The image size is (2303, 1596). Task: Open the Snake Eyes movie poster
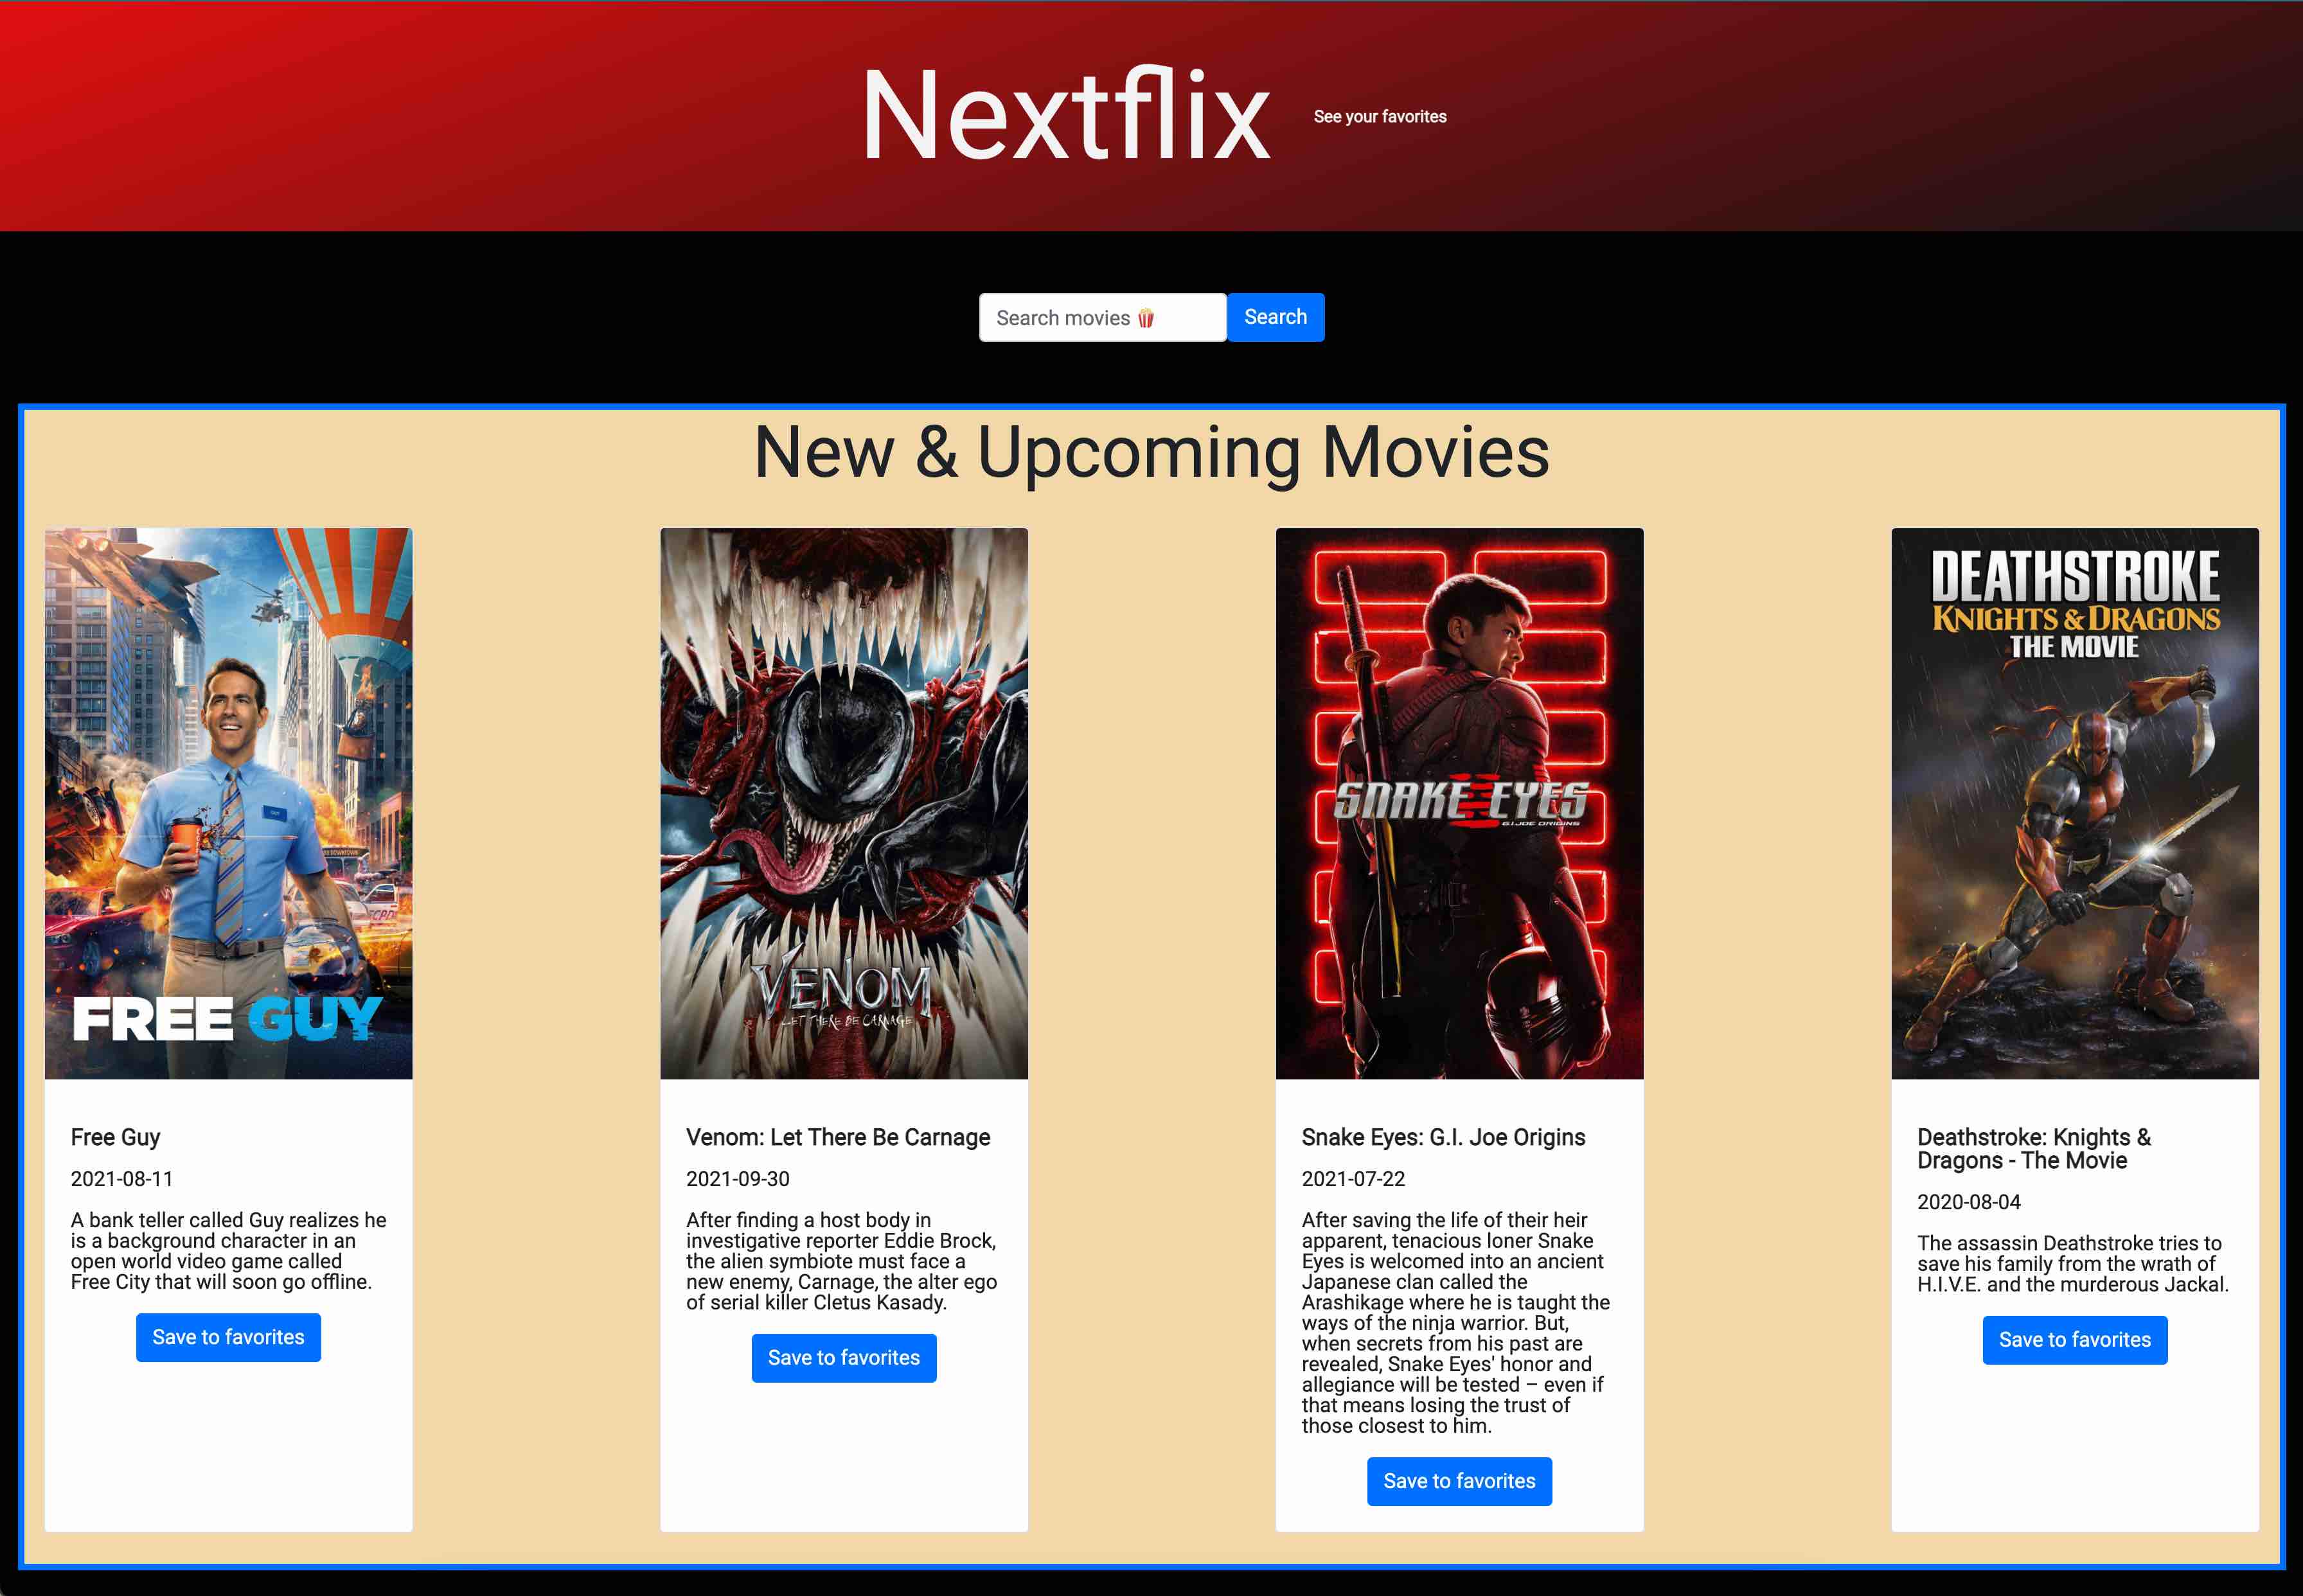point(1459,803)
